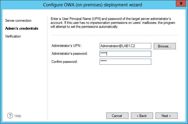Screen dimensions: 188x124
Task: Click the wizard title bar text
Action: click(92, 5)
